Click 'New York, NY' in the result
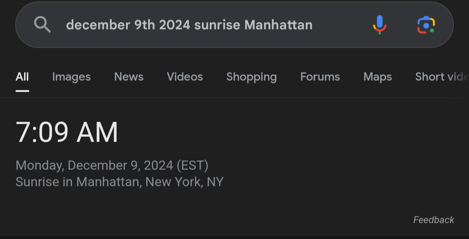Viewport: 469px width, 239px height. click(184, 182)
